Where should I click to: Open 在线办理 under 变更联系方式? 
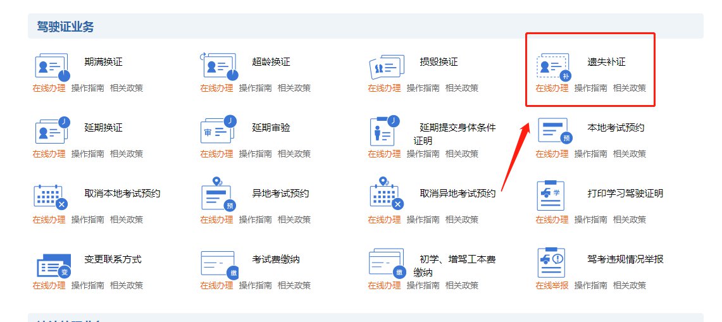pyautogui.click(x=49, y=285)
